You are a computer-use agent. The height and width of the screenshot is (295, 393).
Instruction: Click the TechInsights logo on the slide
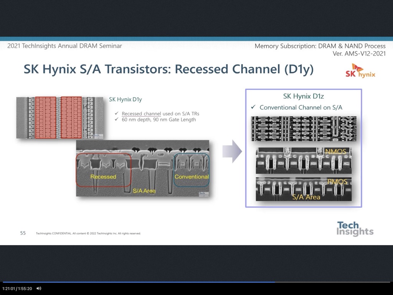pos(355,229)
